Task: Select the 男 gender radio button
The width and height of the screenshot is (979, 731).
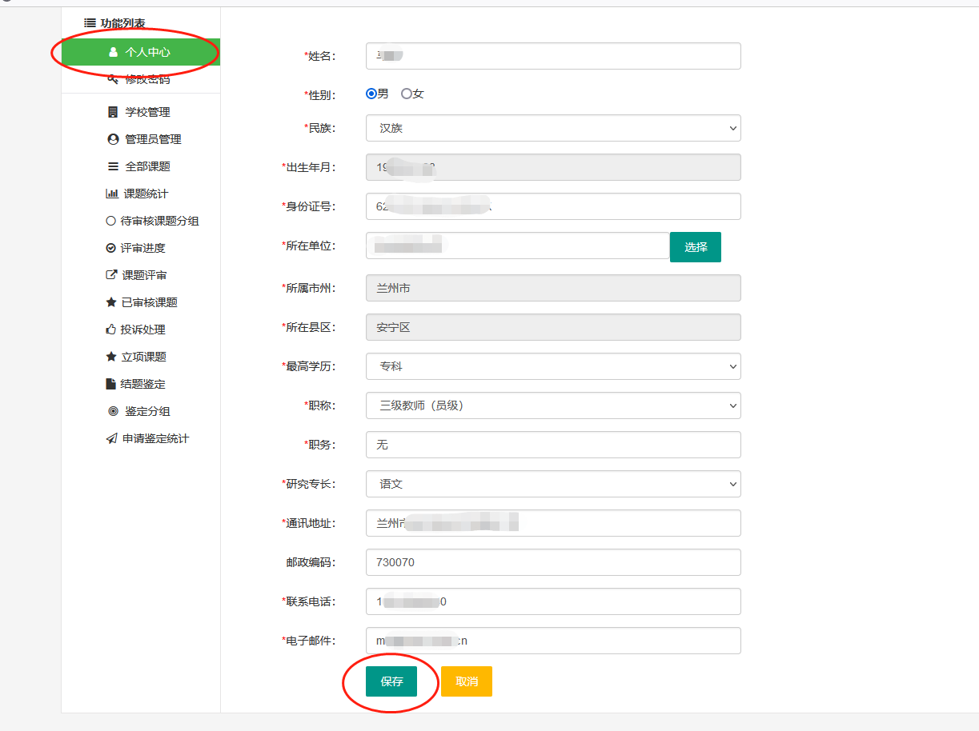Action: [371, 94]
